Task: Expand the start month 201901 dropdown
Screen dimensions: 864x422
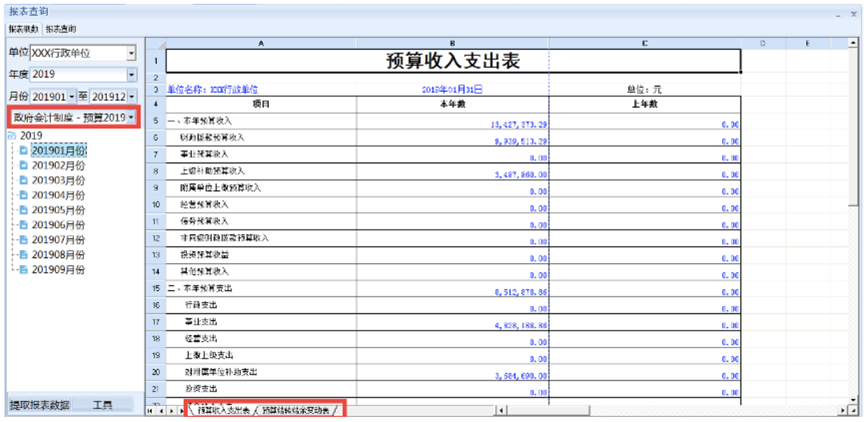Action: tap(72, 97)
